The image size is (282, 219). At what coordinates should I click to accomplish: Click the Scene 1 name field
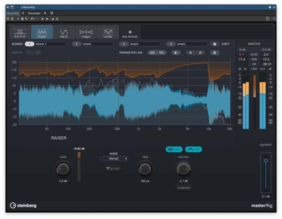coord(51,44)
